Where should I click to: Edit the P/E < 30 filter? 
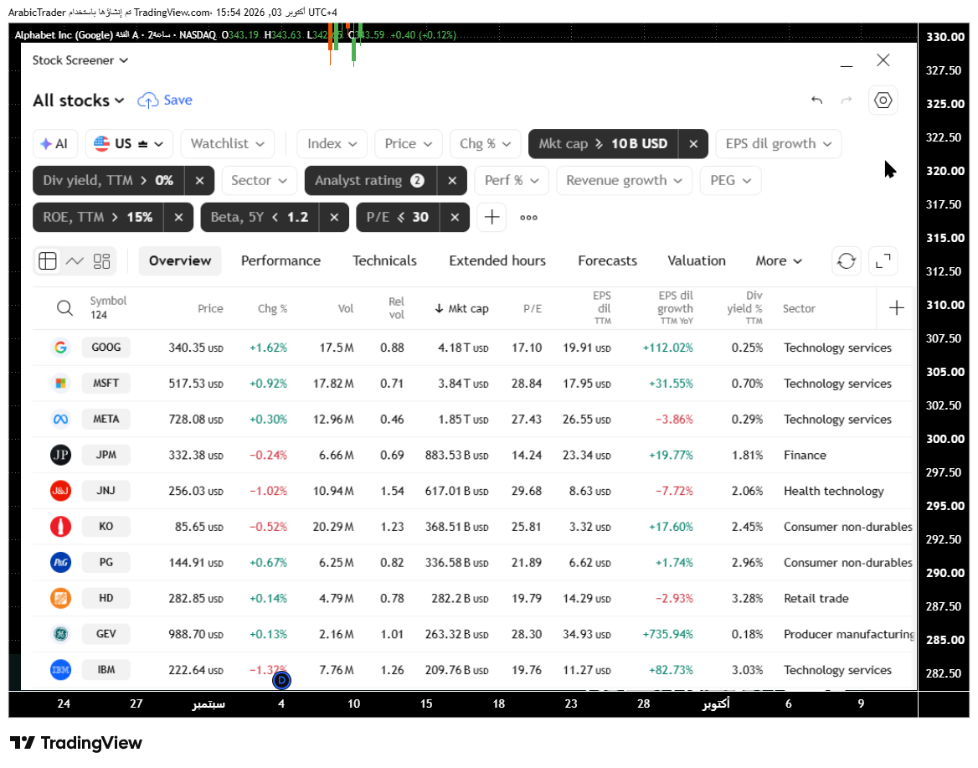398,217
